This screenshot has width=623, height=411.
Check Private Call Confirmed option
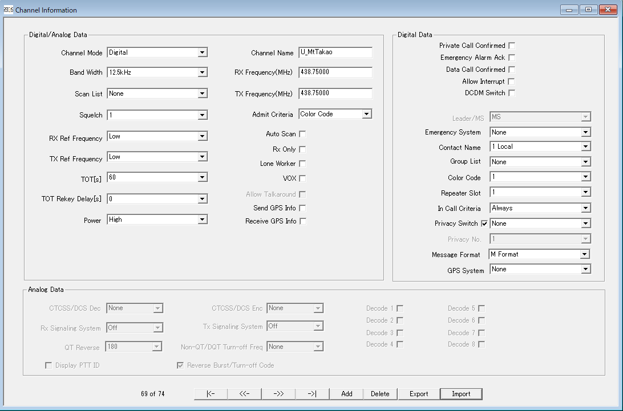coord(512,46)
